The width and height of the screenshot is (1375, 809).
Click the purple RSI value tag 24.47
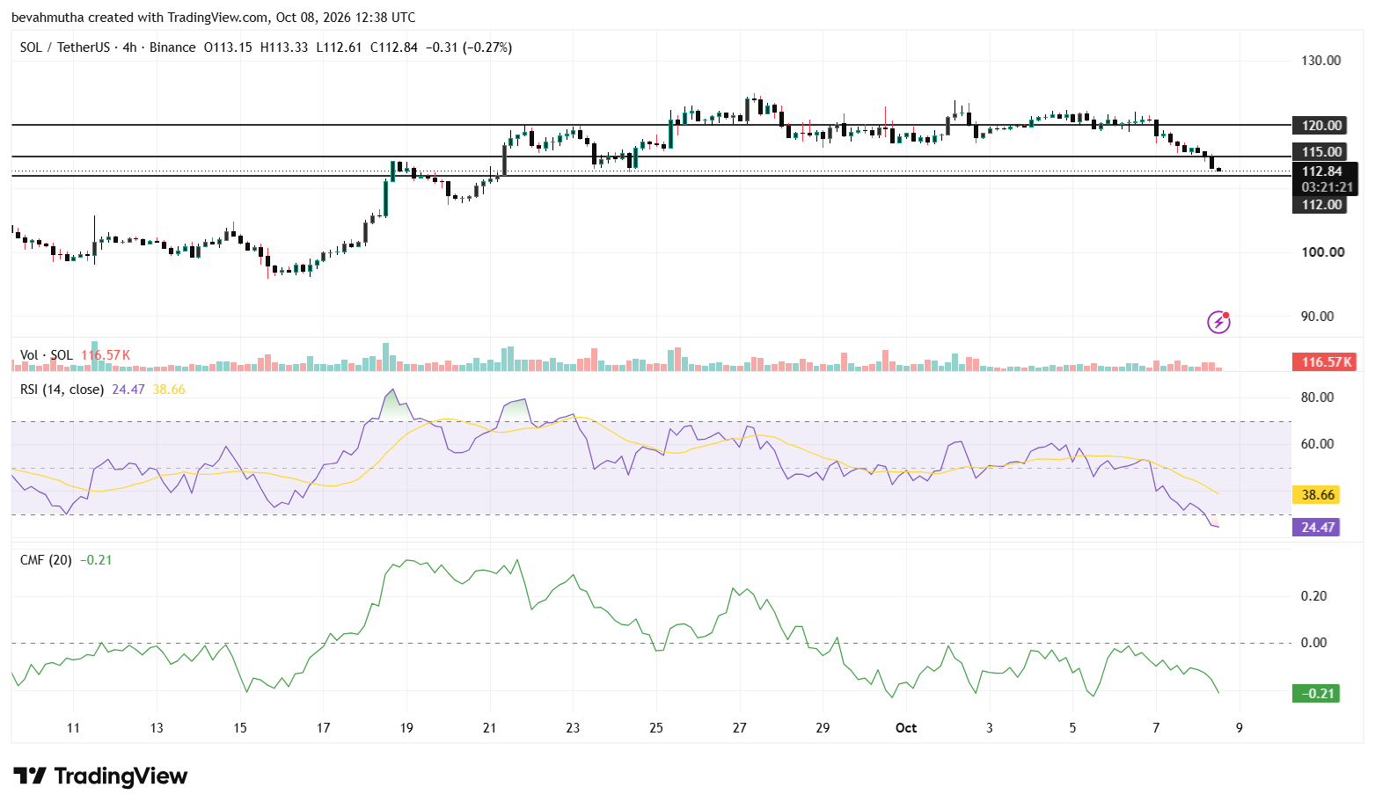click(x=1317, y=527)
